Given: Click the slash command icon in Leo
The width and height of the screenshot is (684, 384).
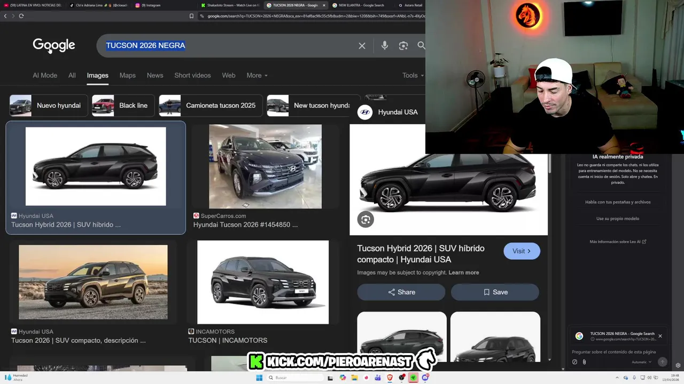Looking at the screenshot, I should tap(574, 362).
